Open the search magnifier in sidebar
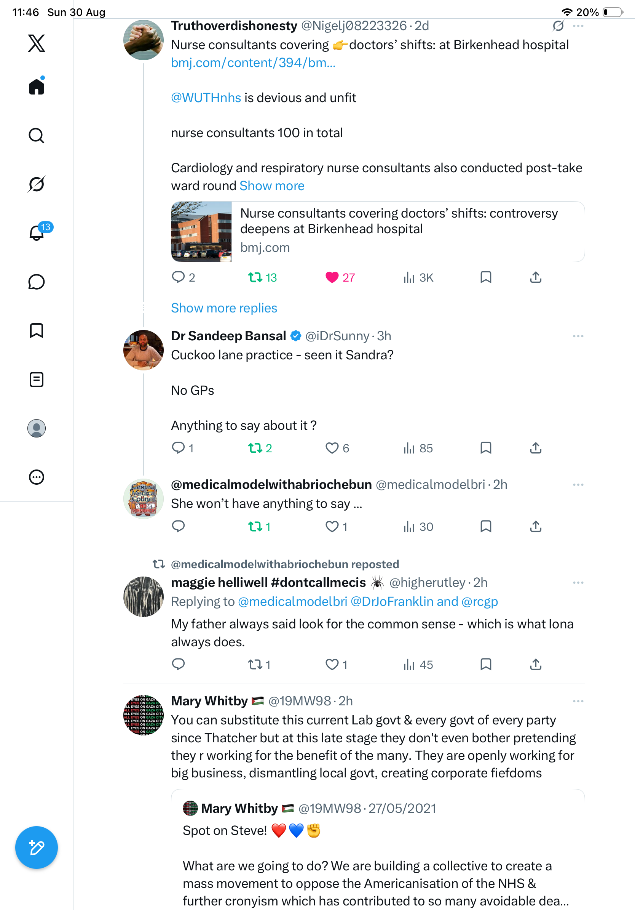635x910 pixels. [x=37, y=136]
